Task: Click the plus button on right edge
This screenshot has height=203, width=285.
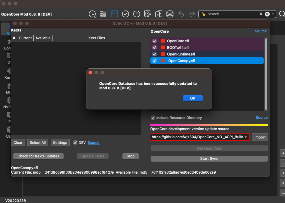Action: tap(283, 154)
